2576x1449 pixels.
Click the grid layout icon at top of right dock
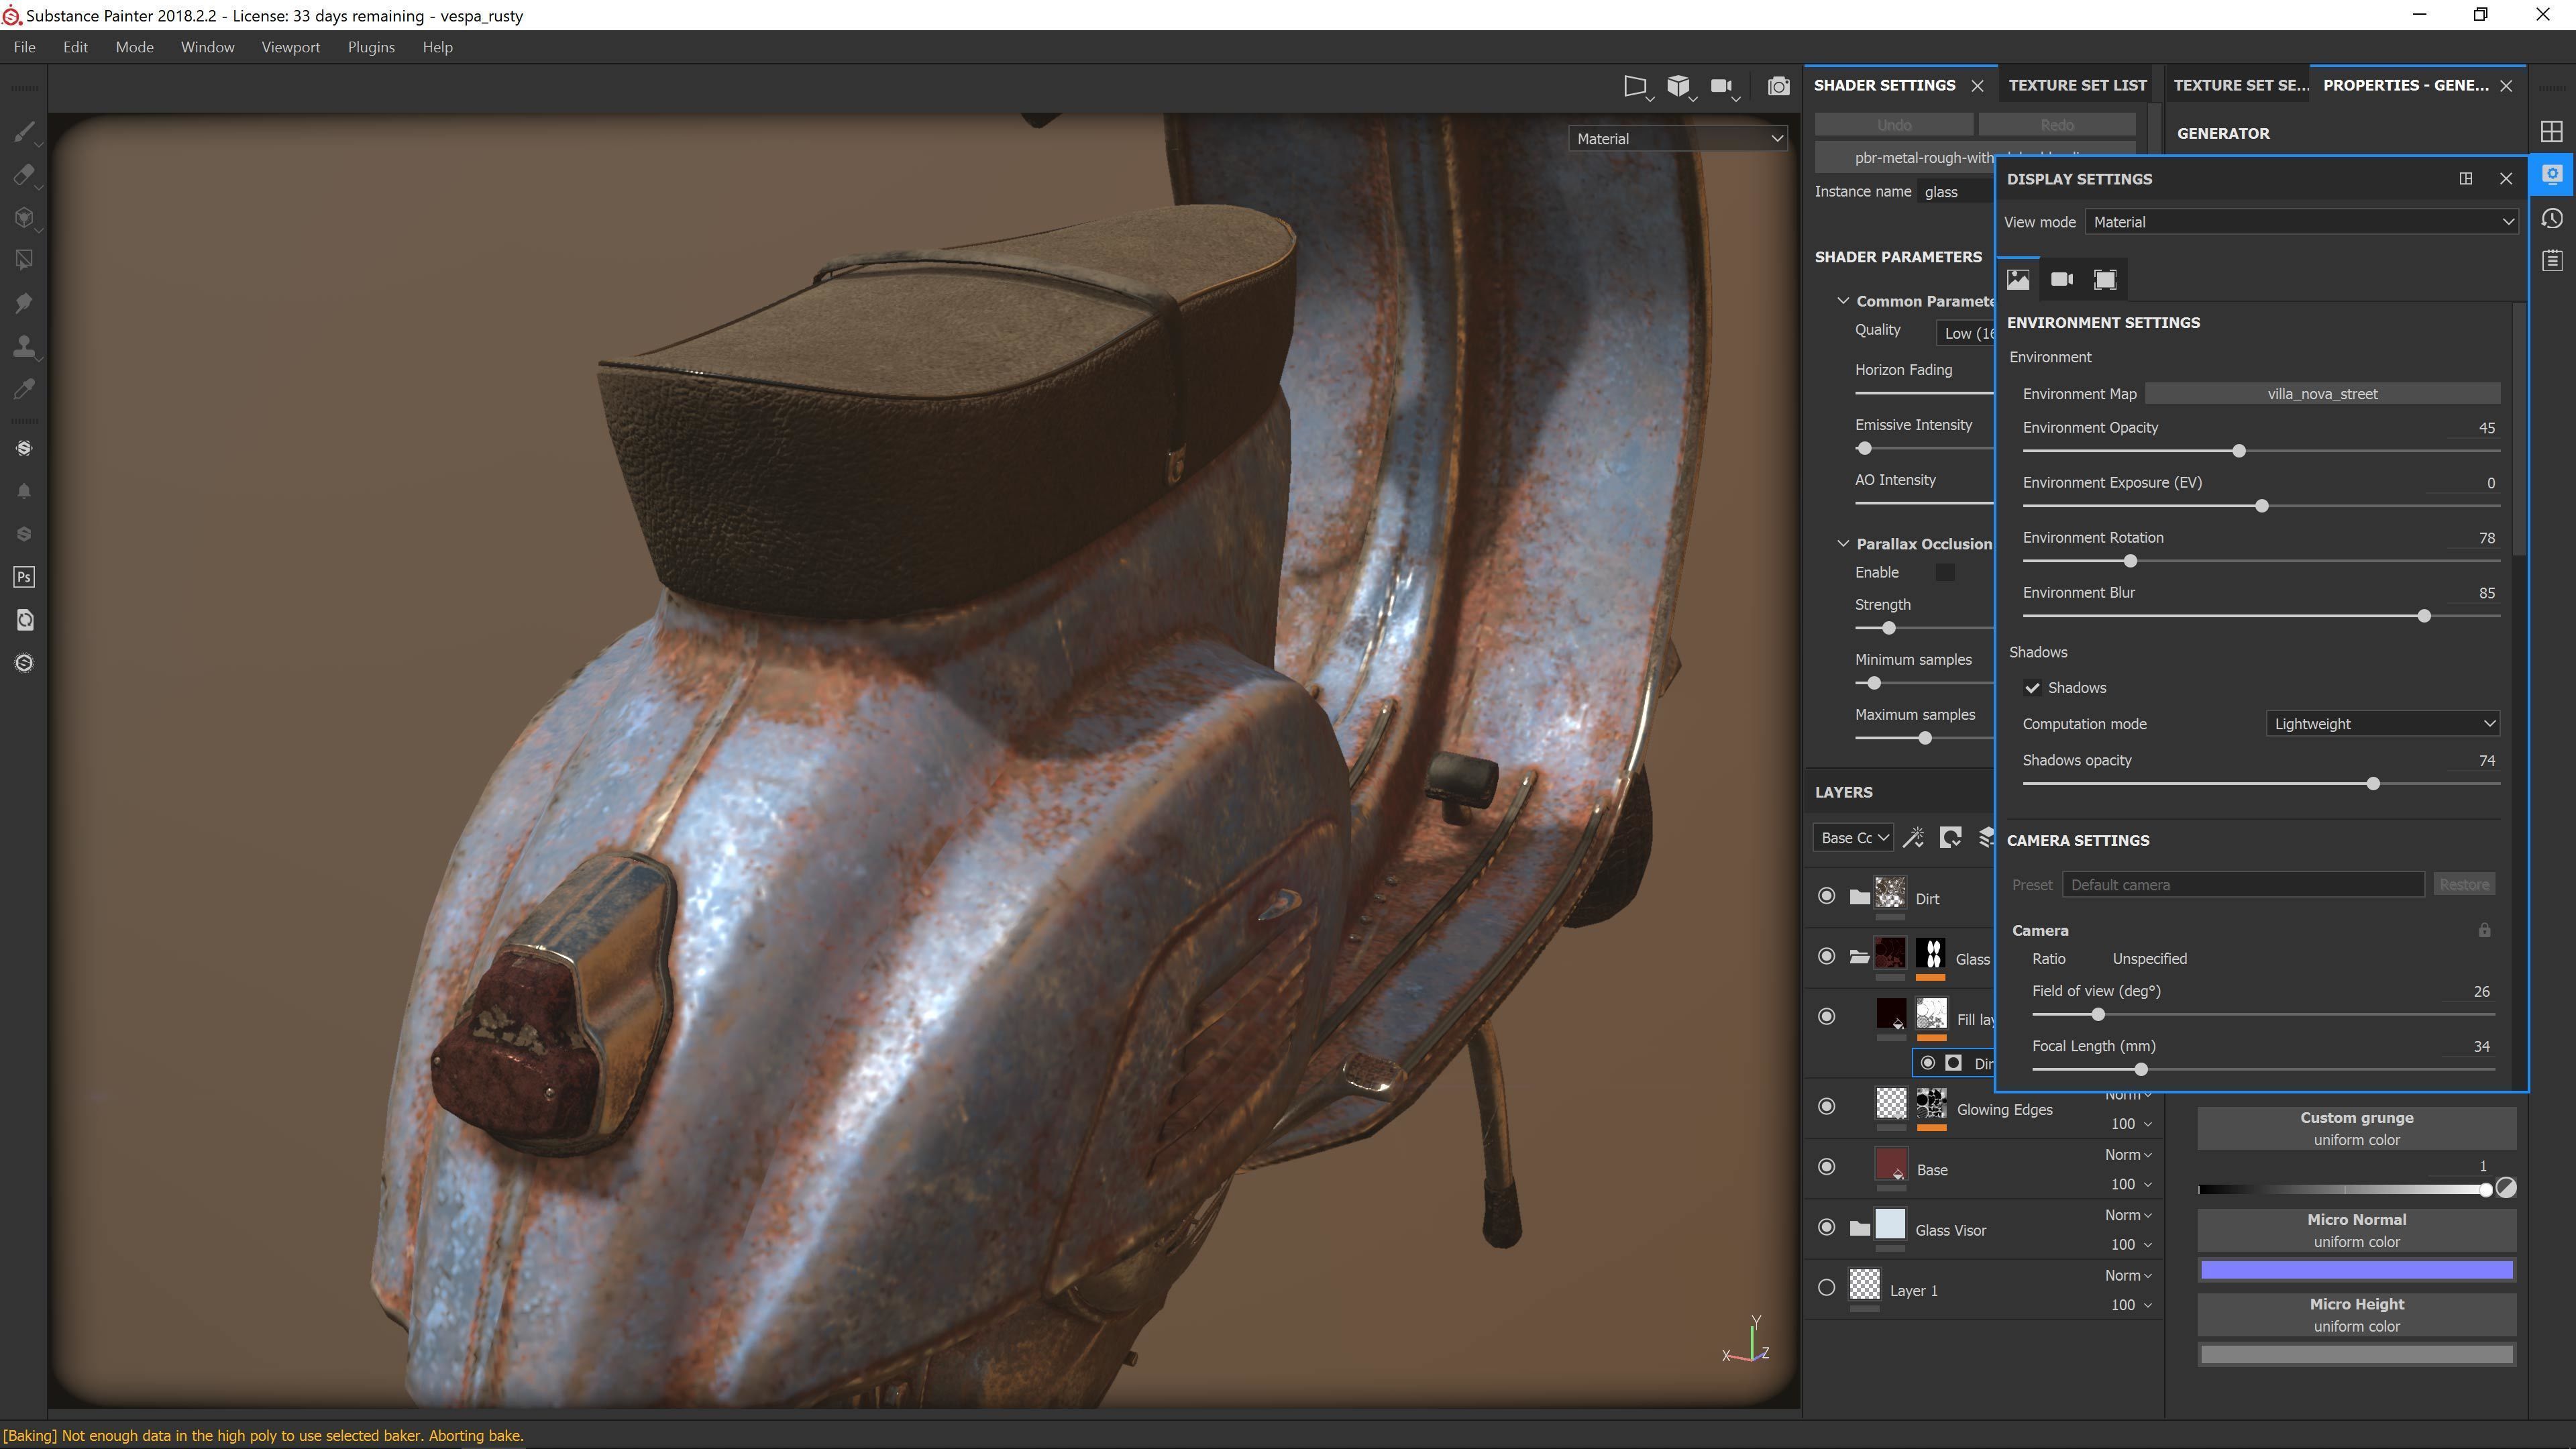coord(2552,132)
